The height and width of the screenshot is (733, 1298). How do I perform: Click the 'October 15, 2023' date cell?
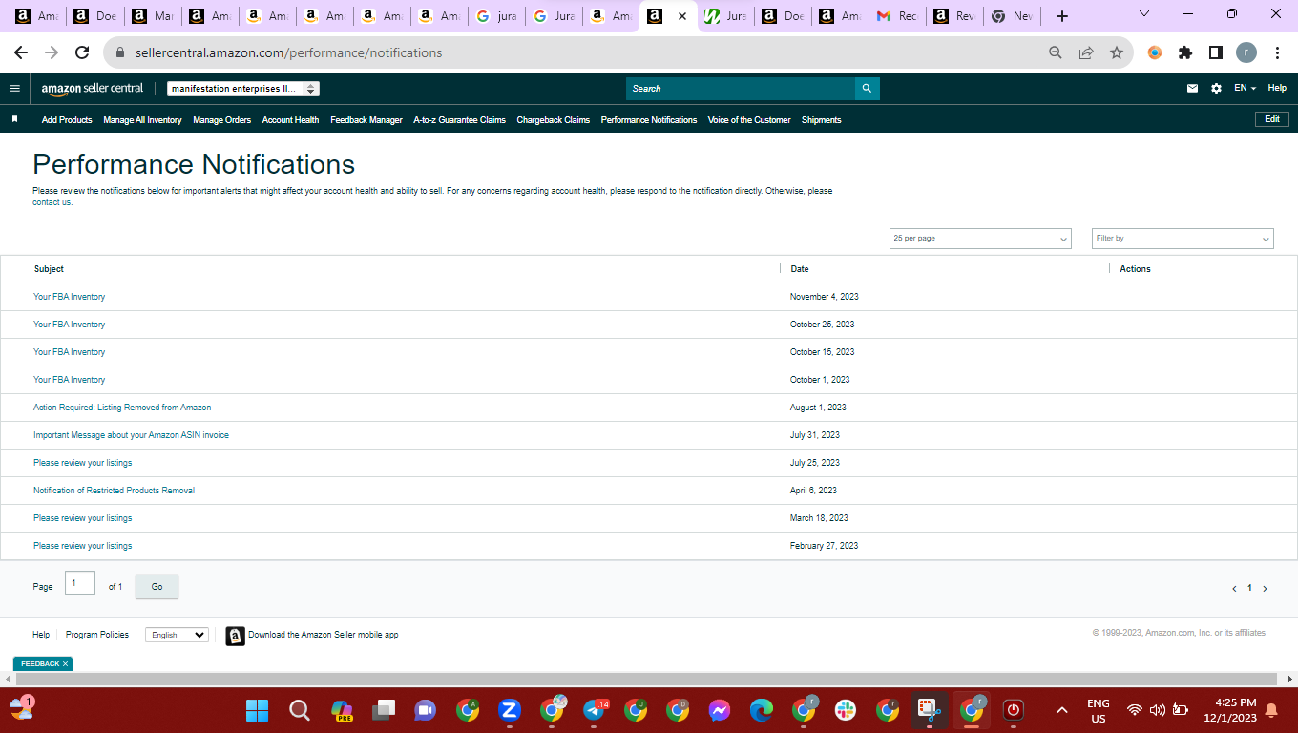click(x=822, y=352)
